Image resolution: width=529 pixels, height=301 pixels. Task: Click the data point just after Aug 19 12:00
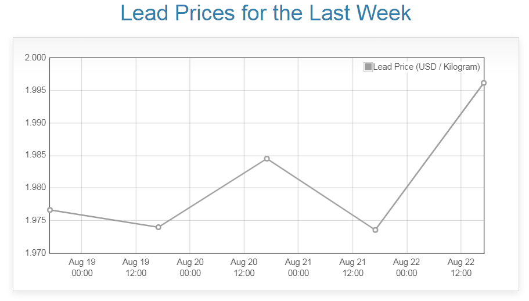click(159, 227)
